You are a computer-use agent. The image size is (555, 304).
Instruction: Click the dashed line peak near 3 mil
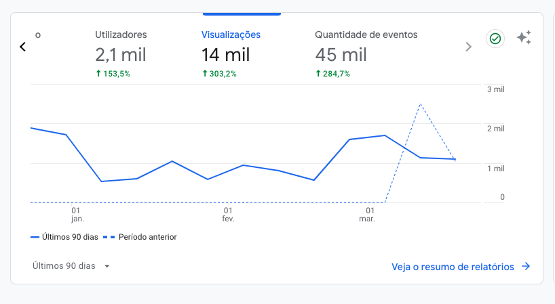[x=421, y=104]
